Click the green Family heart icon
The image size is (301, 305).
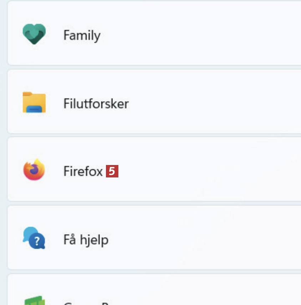34,34
